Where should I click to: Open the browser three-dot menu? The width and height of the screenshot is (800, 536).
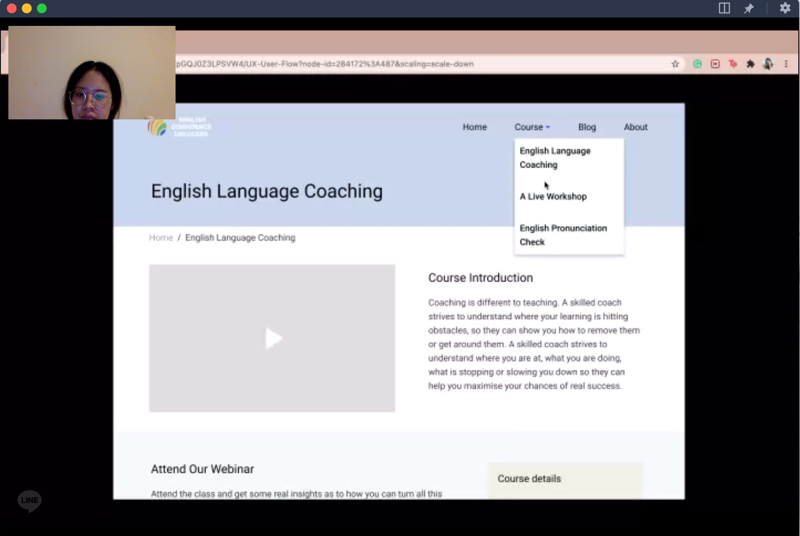click(x=786, y=64)
